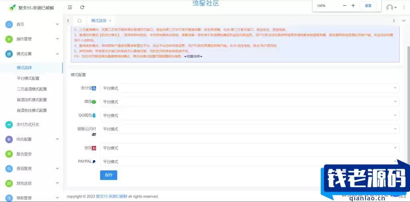Open 直清免挂模式配置 submenu item
The width and height of the screenshot is (410, 202).
tap(31, 111)
